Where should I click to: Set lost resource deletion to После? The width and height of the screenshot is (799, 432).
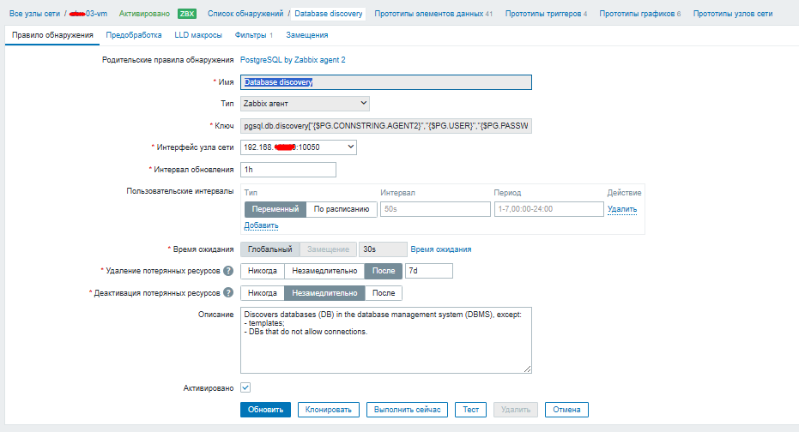[383, 271]
